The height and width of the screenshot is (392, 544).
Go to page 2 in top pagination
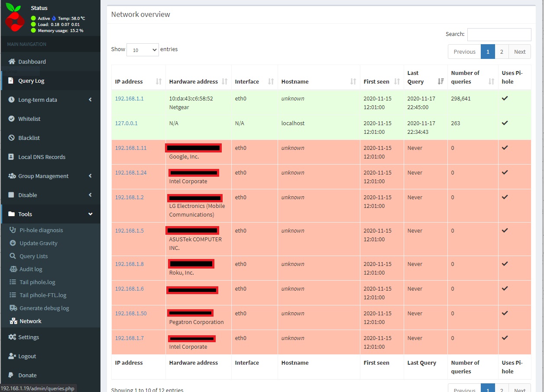502,52
